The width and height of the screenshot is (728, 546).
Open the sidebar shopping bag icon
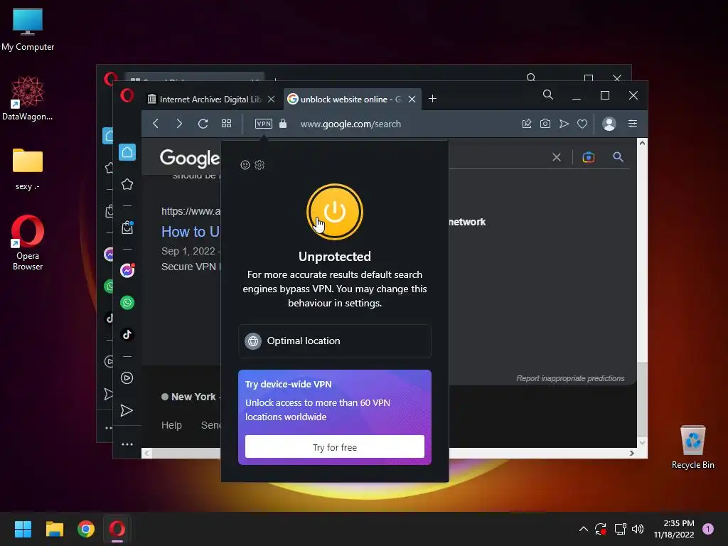click(x=127, y=227)
